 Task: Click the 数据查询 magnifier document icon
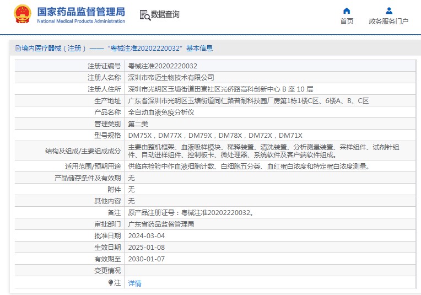pos(145,15)
